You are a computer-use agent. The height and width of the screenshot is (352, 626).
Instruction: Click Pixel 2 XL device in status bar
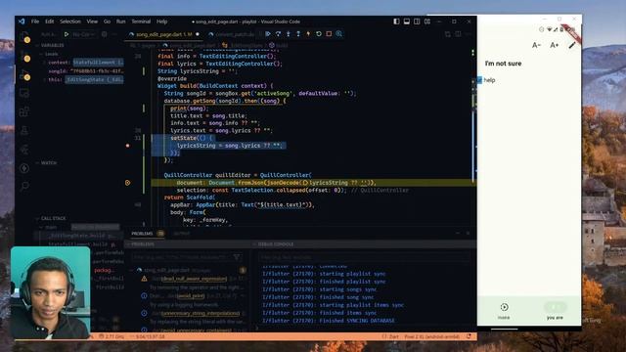click(432, 336)
